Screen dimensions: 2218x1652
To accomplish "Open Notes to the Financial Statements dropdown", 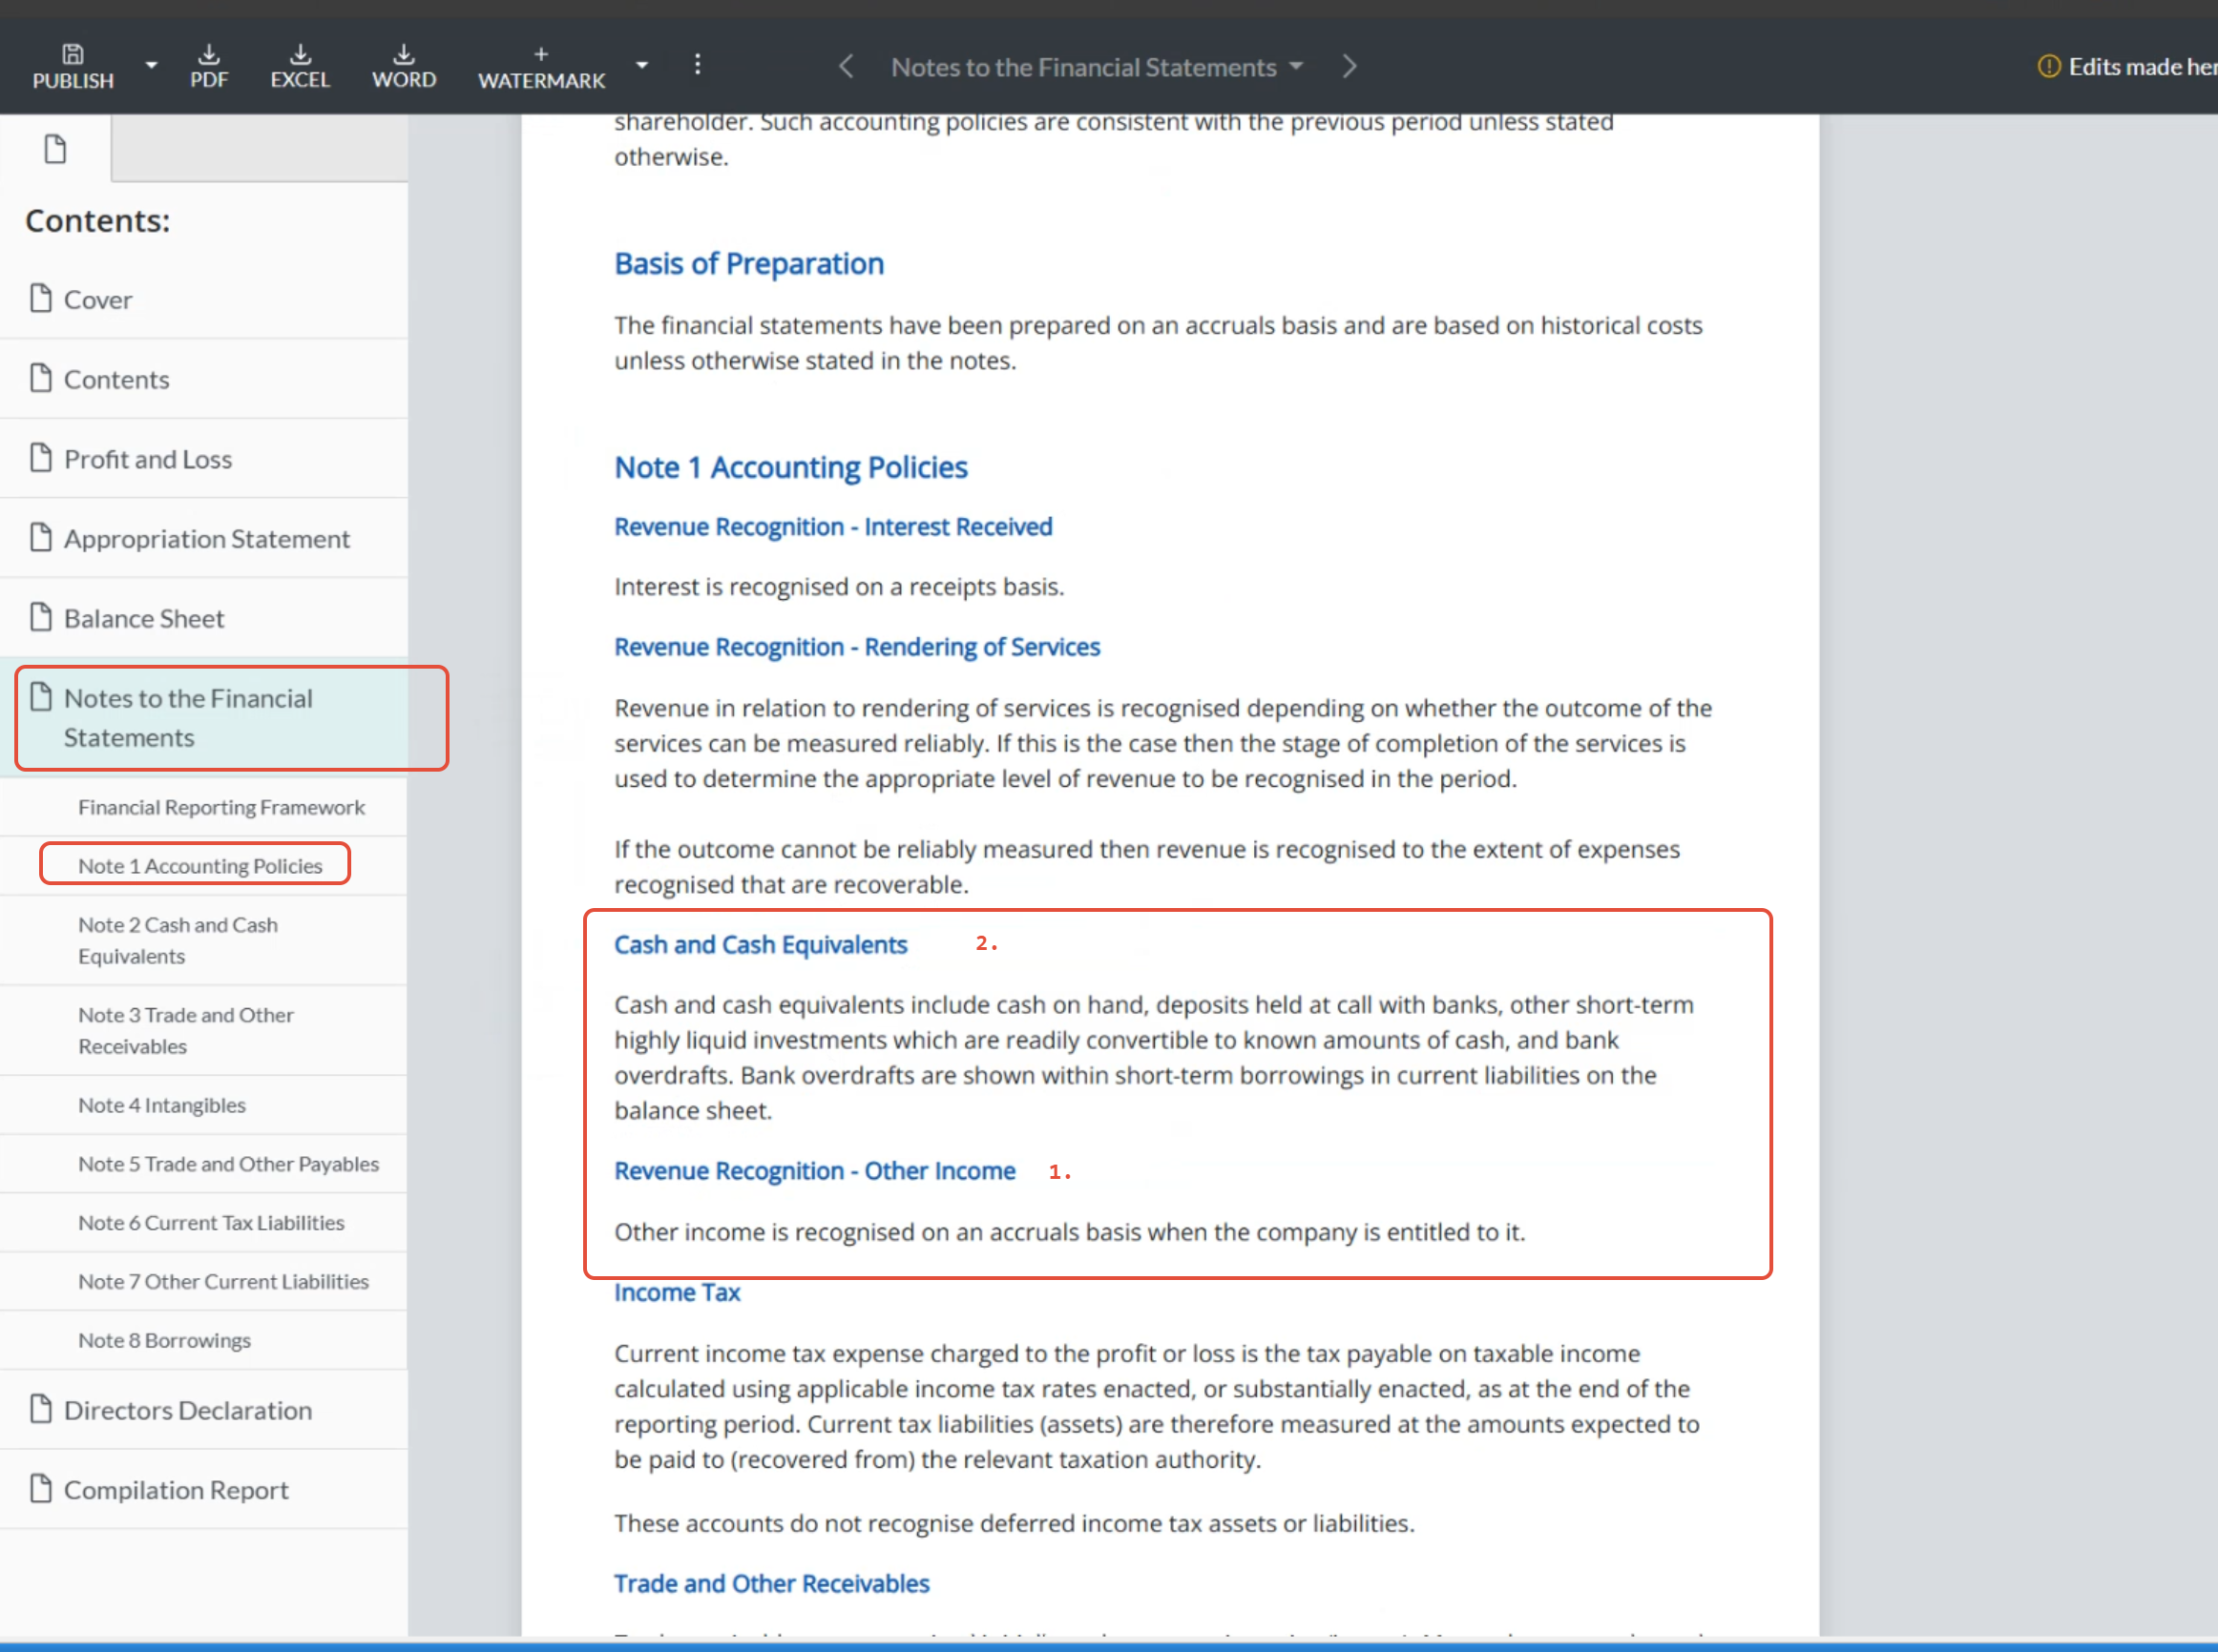I will (1097, 67).
